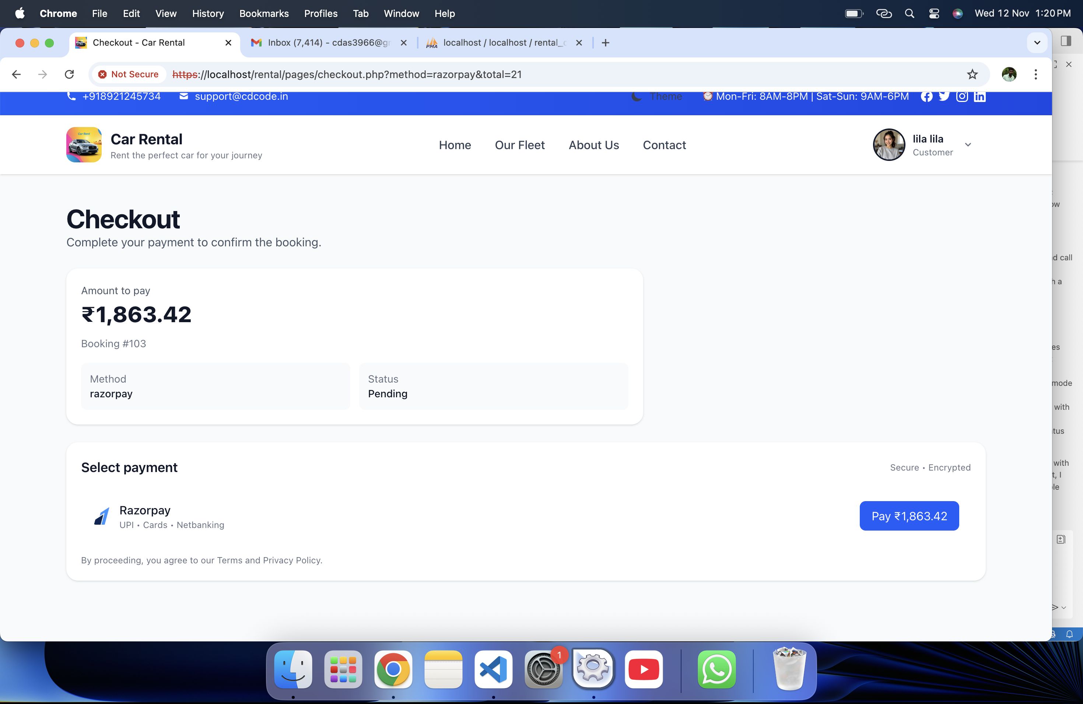Click the Razorpay logo icon

click(x=101, y=516)
